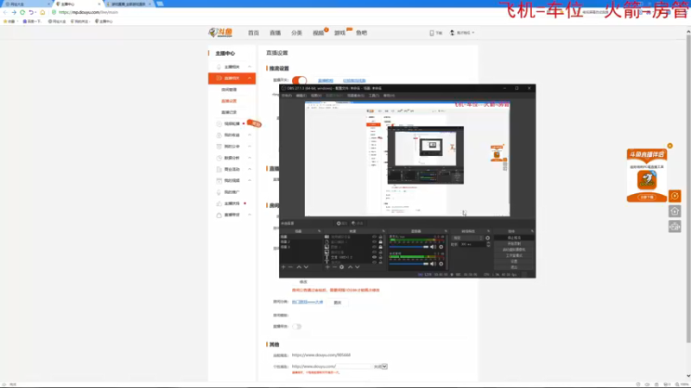Switch to the third browser tab
The width and height of the screenshot is (691, 388).
(129, 4)
